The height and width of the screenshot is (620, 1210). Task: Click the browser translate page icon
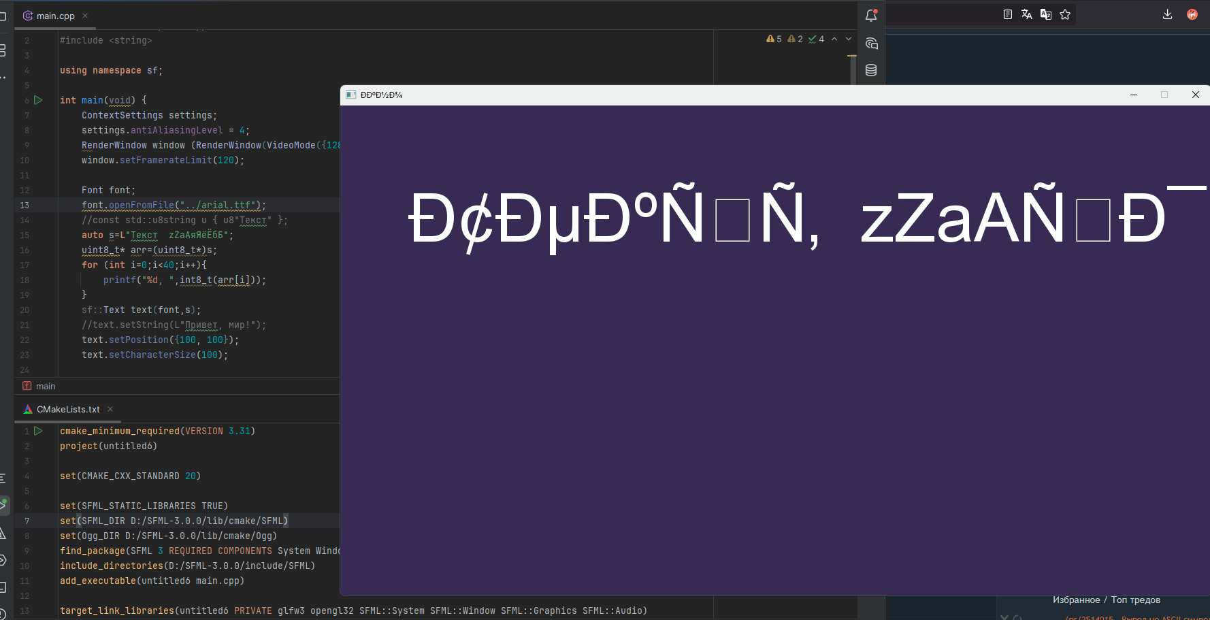1027,14
